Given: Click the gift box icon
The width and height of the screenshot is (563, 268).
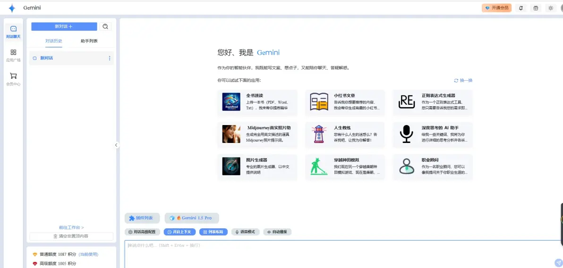Looking at the screenshot, I should pos(536,8).
